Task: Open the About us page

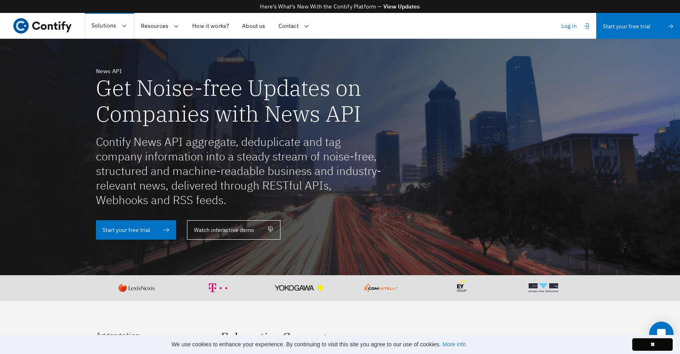Action: [x=253, y=26]
